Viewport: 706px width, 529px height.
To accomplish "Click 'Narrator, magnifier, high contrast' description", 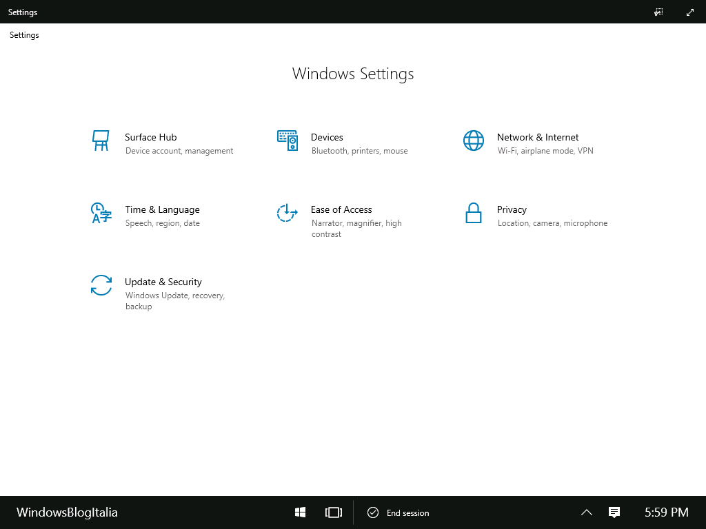I will (356, 229).
